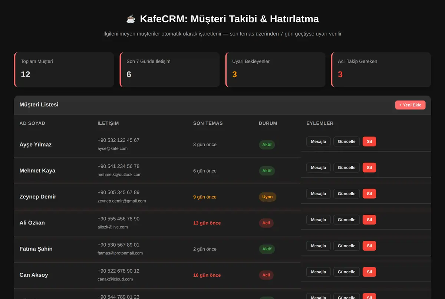Image resolution: width=445 pixels, height=299 pixels.
Task: Select the name Ali Özkan
Action: [x=32, y=223]
